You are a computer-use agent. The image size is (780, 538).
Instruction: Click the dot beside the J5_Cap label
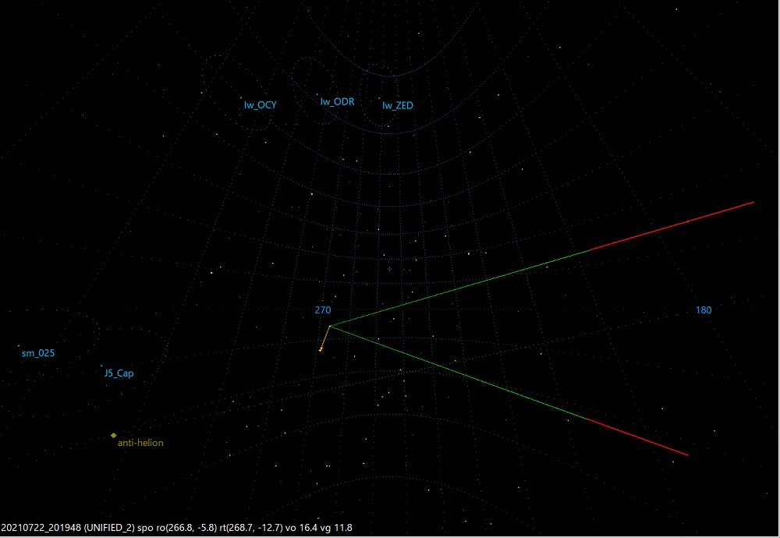click(x=101, y=366)
